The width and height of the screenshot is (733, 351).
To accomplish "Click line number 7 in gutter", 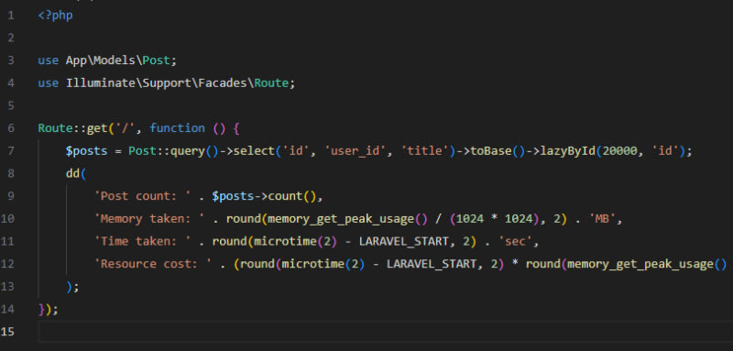I will pyautogui.click(x=11, y=151).
